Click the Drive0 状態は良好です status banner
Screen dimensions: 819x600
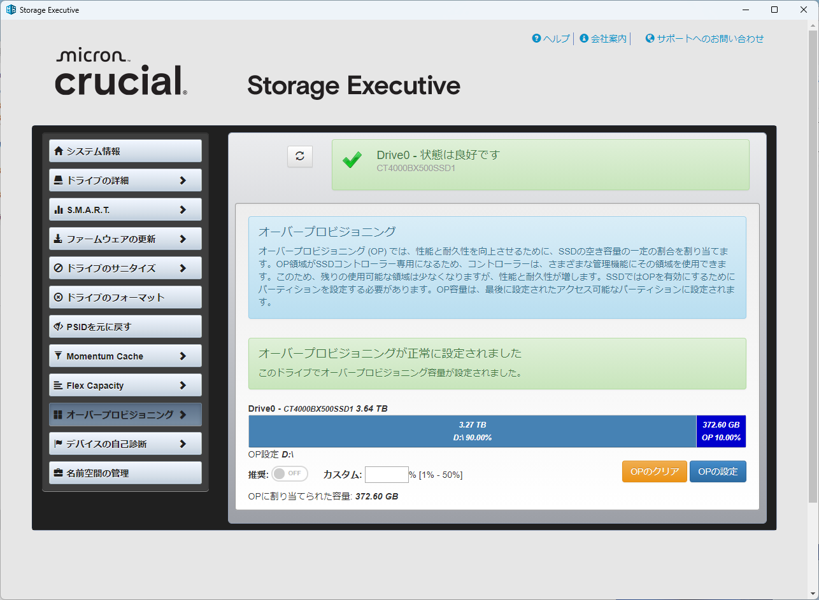click(541, 165)
